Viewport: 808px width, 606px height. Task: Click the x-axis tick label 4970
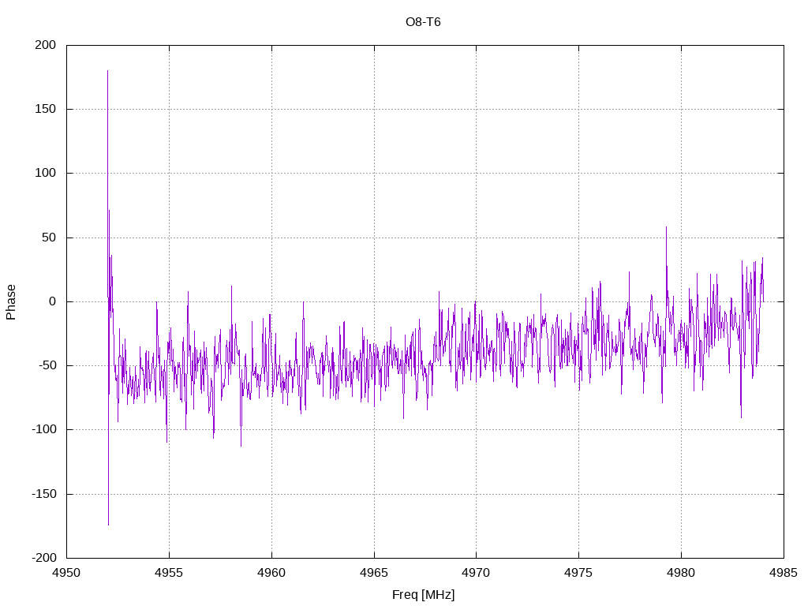[x=476, y=573]
